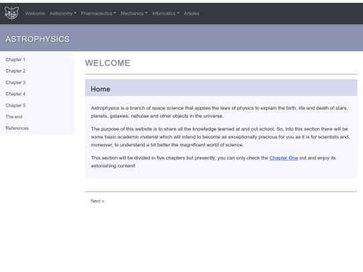Viewport: 363px width, 272px height.
Task: Expand the Pharmaceutics dropdown menu
Action: pyautogui.click(x=98, y=13)
